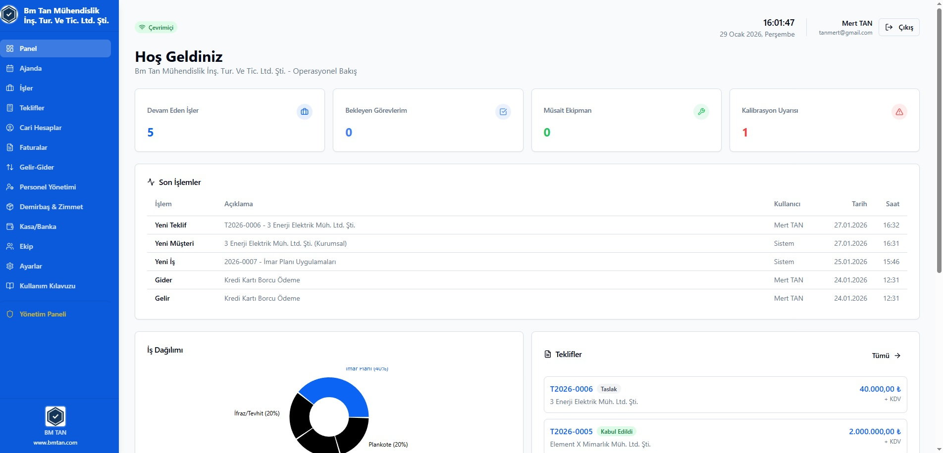Select Kasa/Banka in the sidebar menu
Image resolution: width=944 pixels, height=453 pixels.
pos(38,226)
